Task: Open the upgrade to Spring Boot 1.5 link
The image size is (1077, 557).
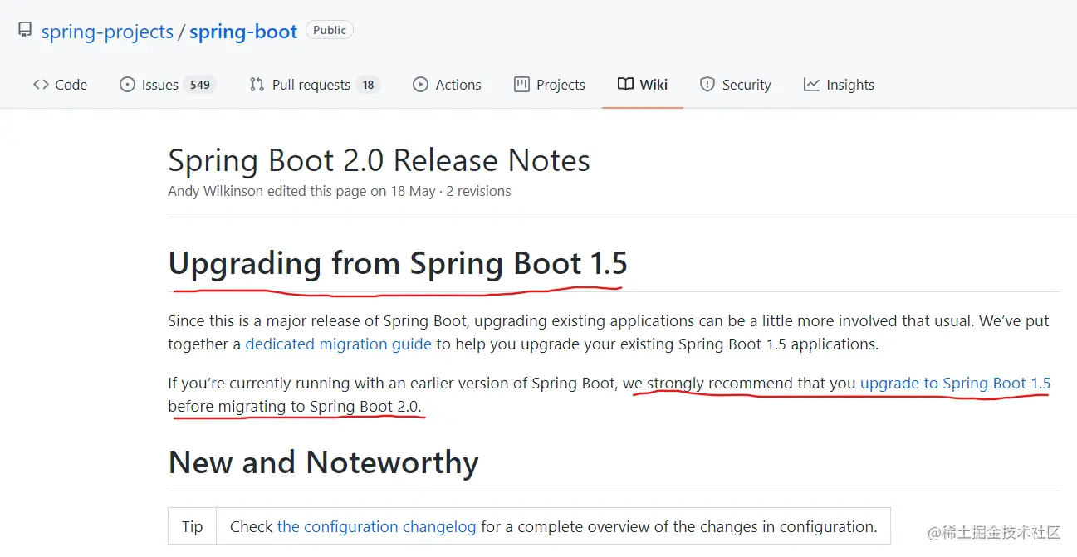Action: click(955, 383)
